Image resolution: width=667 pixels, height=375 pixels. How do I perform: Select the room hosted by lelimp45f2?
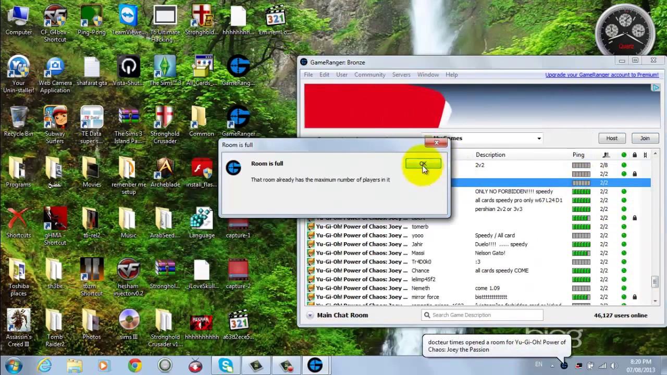[477, 279]
